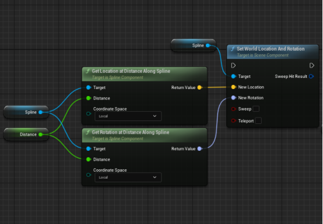Screen dimensions: 323x224
Task: Click the red Sweep input pin
Action: tap(233, 109)
